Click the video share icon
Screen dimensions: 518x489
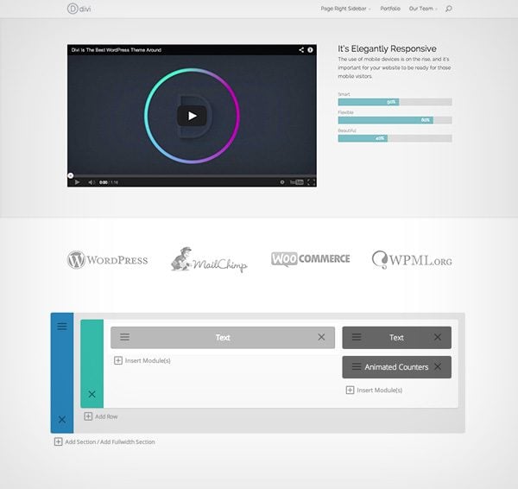(301, 50)
